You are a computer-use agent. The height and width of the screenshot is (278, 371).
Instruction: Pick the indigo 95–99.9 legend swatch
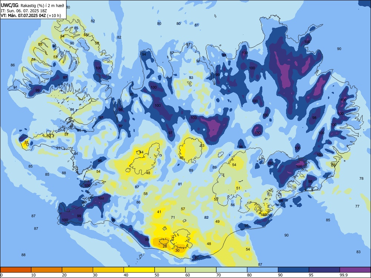tap(324, 270)
